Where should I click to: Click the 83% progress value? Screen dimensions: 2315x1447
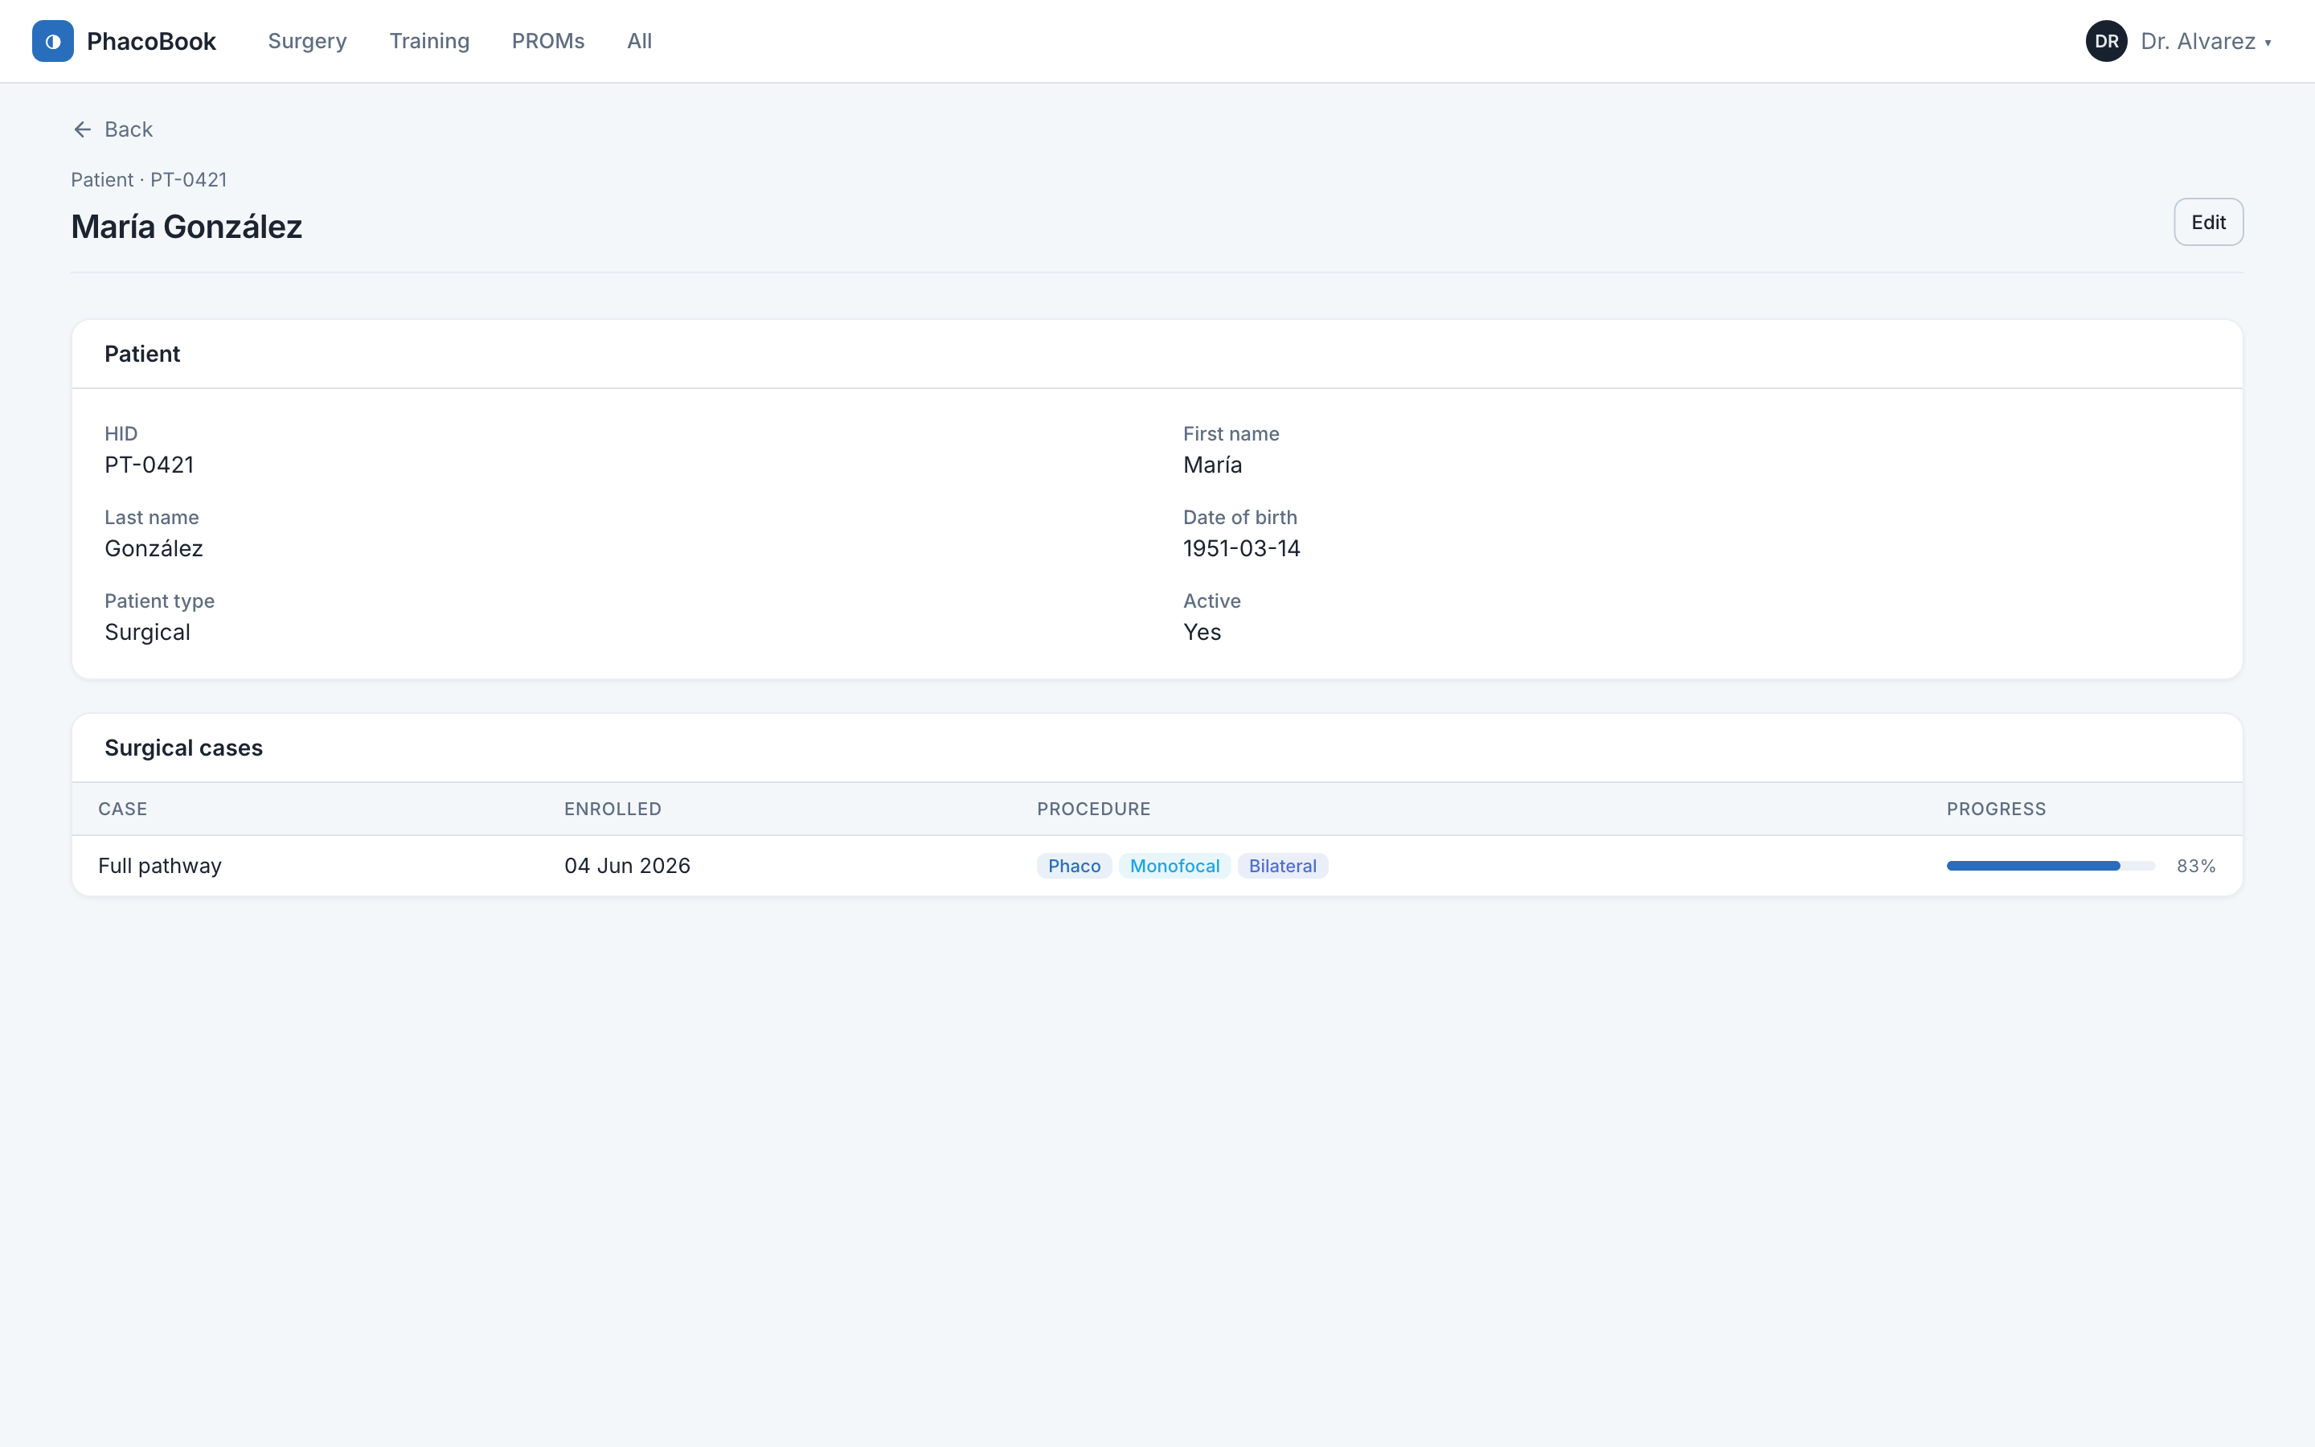click(2195, 866)
